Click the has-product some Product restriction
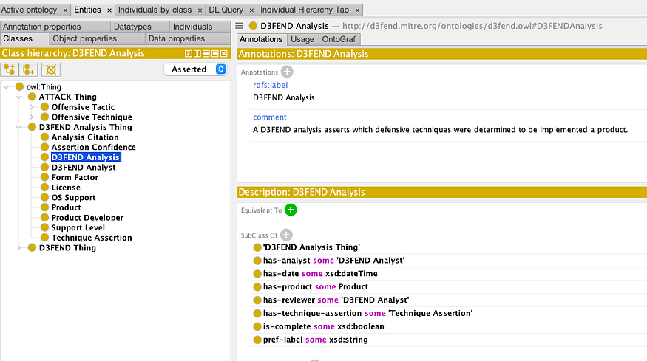The height and width of the screenshot is (361, 647). (x=315, y=287)
